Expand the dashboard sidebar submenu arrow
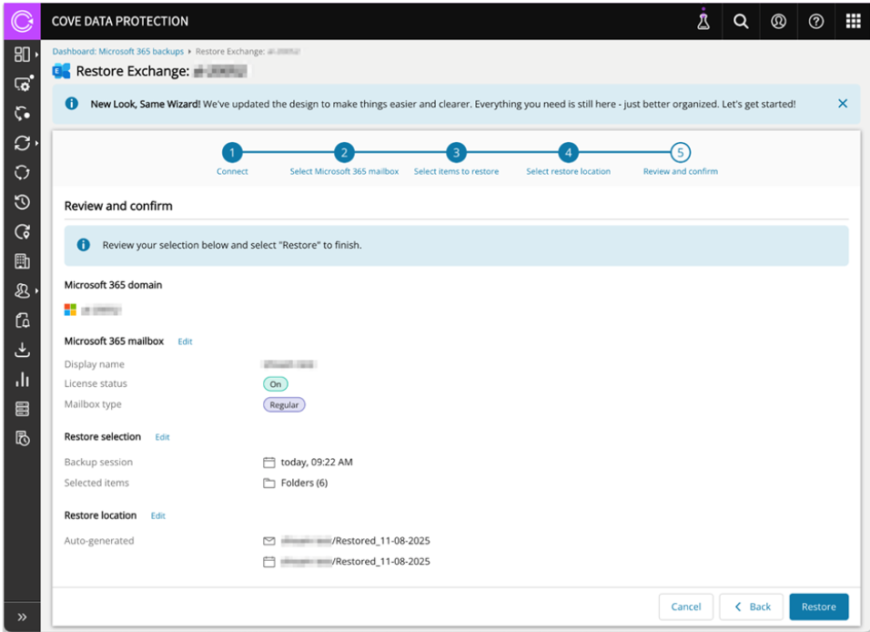Image resolution: width=870 pixels, height=632 pixels. 36,55
